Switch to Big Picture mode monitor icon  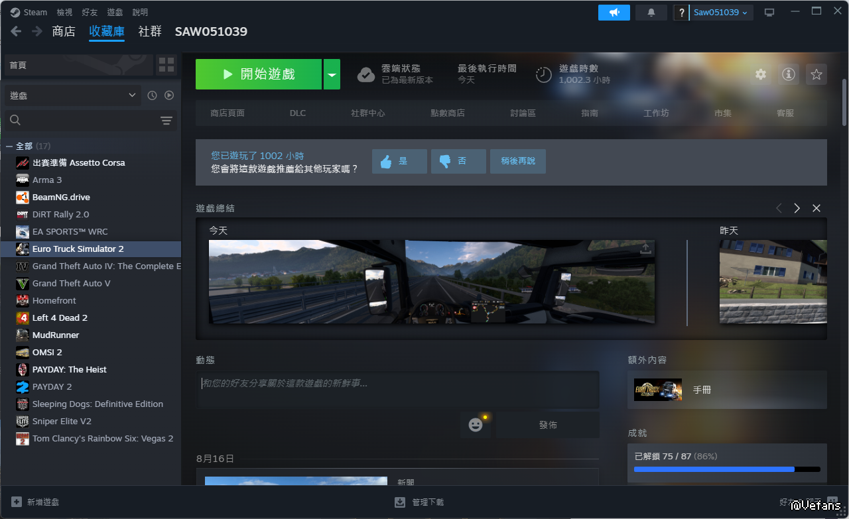(x=769, y=13)
